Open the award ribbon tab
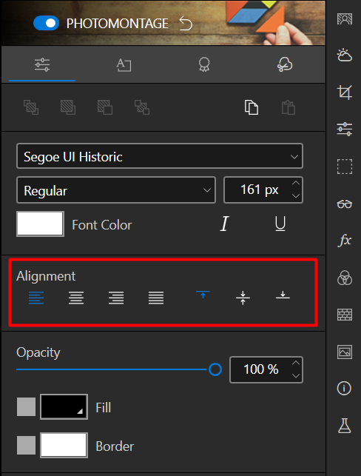Viewport: 361px width, 476px height. [204, 64]
